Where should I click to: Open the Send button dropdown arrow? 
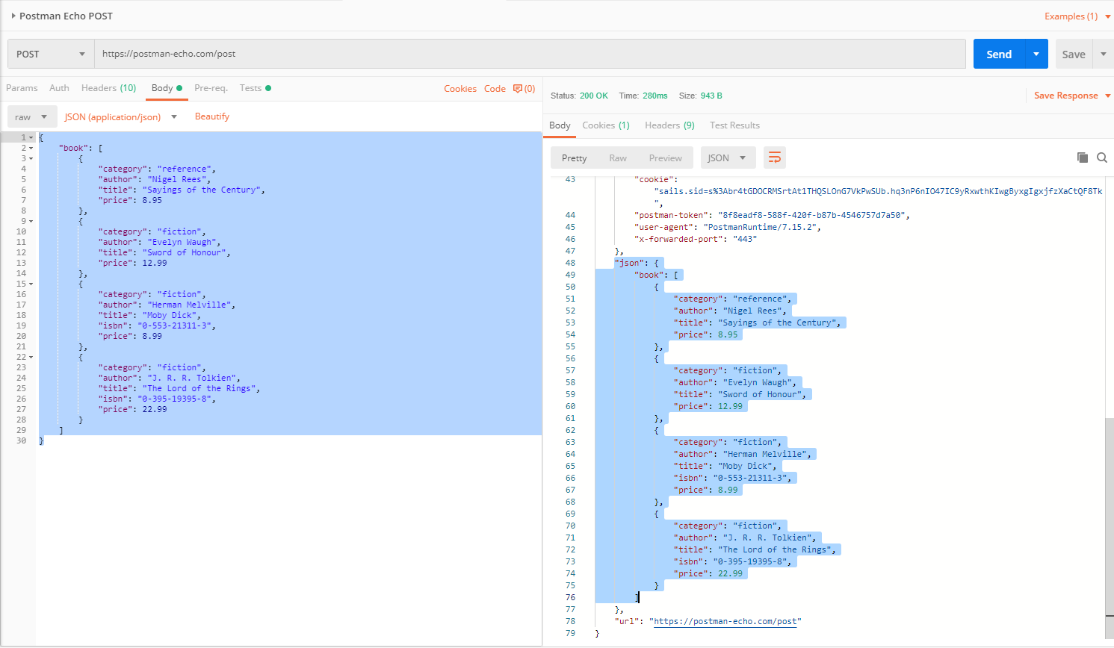1036,54
